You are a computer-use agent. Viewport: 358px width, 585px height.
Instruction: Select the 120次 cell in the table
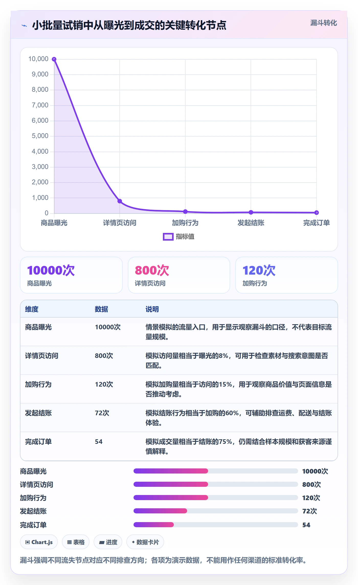pyautogui.click(x=104, y=385)
